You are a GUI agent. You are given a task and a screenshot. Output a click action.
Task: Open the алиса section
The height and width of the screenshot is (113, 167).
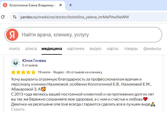(x=31, y=49)
